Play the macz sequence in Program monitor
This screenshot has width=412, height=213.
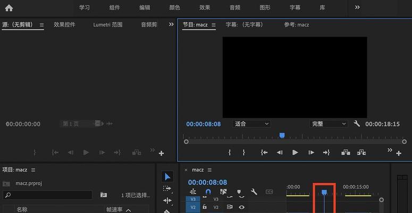pos(295,152)
